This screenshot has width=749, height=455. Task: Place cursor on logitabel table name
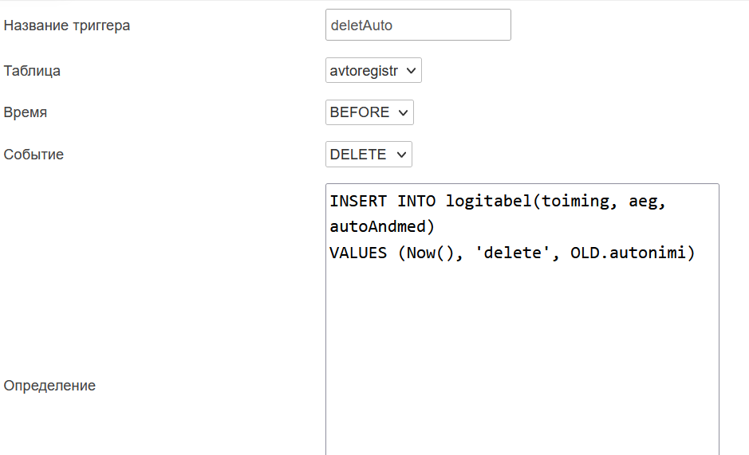488,201
